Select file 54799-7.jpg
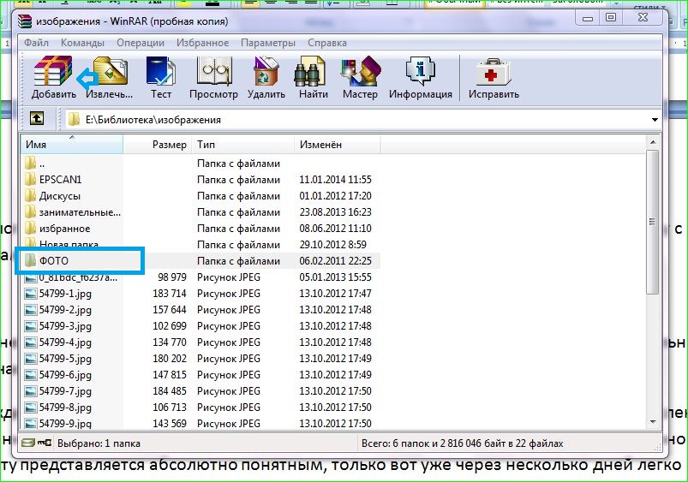 [x=65, y=390]
